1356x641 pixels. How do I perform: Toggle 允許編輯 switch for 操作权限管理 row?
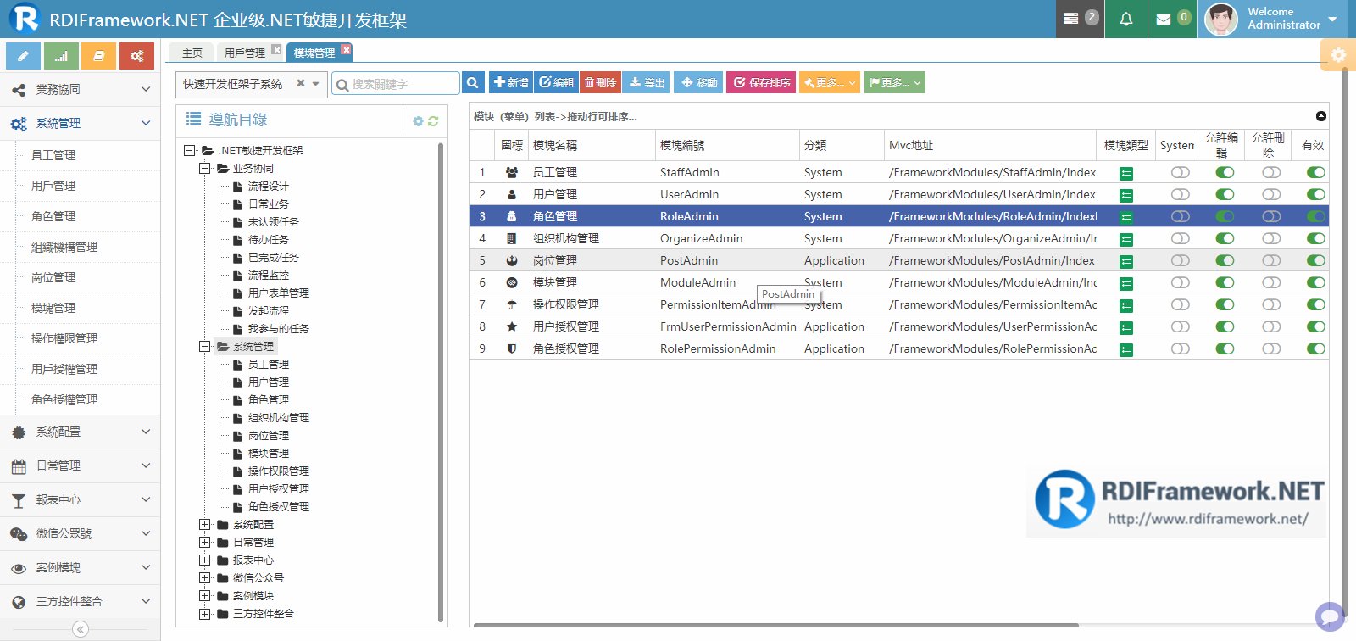click(x=1225, y=304)
